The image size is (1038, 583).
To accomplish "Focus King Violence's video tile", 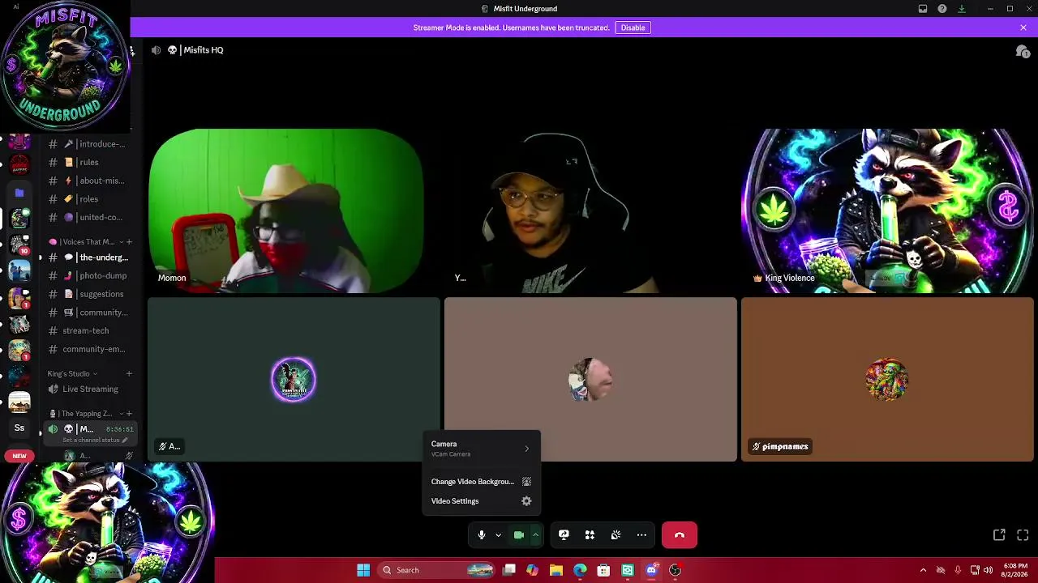I will [887, 211].
